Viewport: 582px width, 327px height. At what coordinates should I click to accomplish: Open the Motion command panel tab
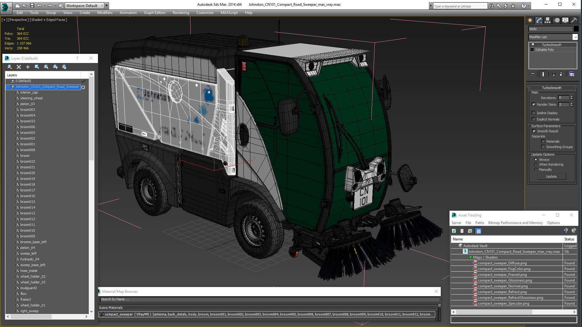(x=557, y=20)
